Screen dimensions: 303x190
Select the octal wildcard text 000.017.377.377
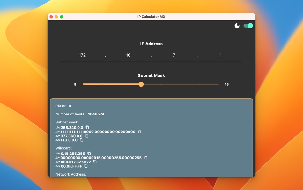coord(76,162)
